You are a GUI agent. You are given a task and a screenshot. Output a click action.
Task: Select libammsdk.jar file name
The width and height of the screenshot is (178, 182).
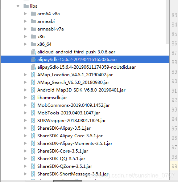(x=52, y=98)
